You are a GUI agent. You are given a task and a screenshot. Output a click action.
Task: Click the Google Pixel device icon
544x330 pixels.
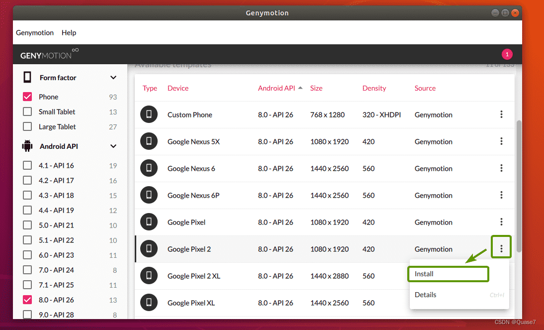click(149, 221)
